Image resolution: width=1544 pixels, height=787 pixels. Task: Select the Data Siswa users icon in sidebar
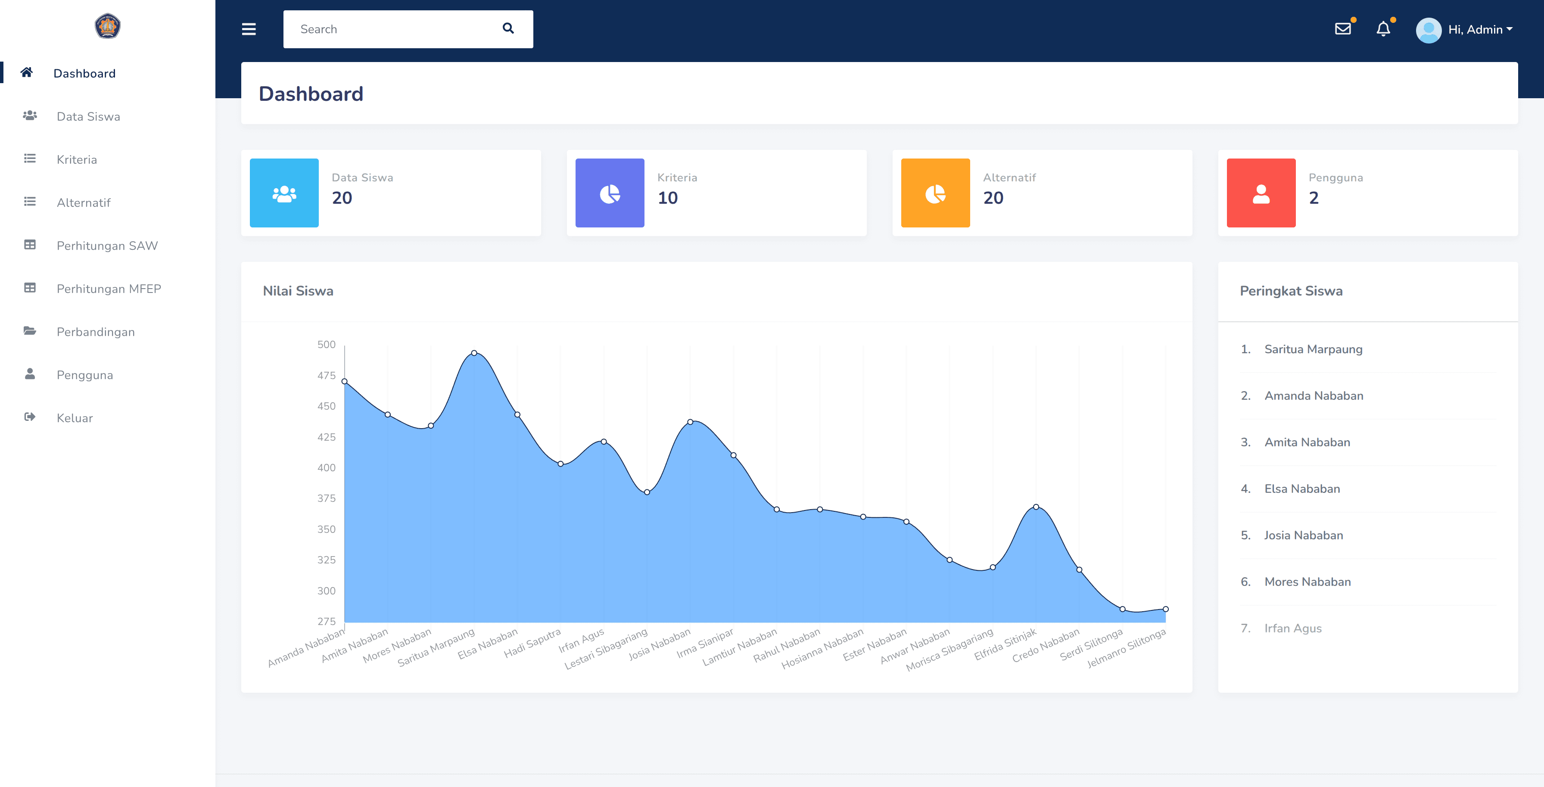[30, 116]
